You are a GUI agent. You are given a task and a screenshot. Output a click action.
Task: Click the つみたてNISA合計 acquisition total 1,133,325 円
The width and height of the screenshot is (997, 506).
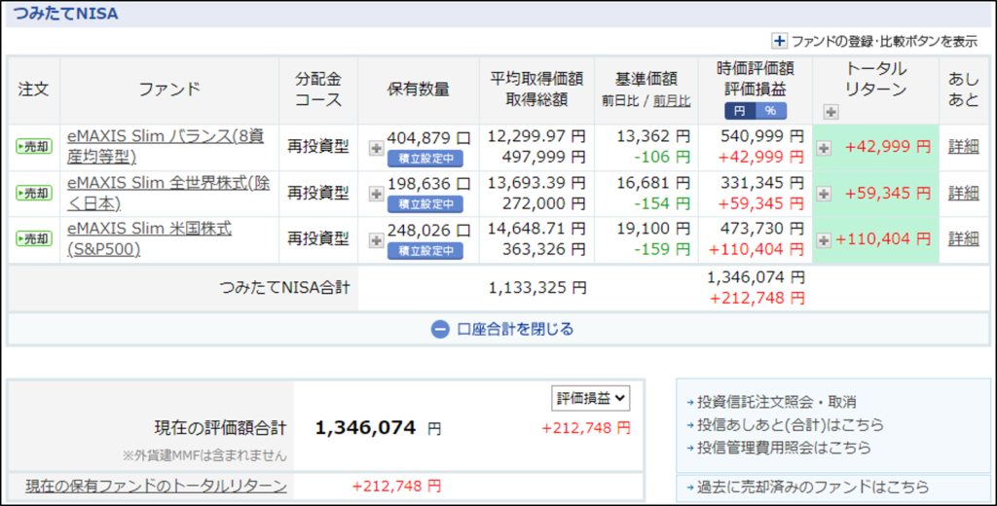tap(537, 288)
